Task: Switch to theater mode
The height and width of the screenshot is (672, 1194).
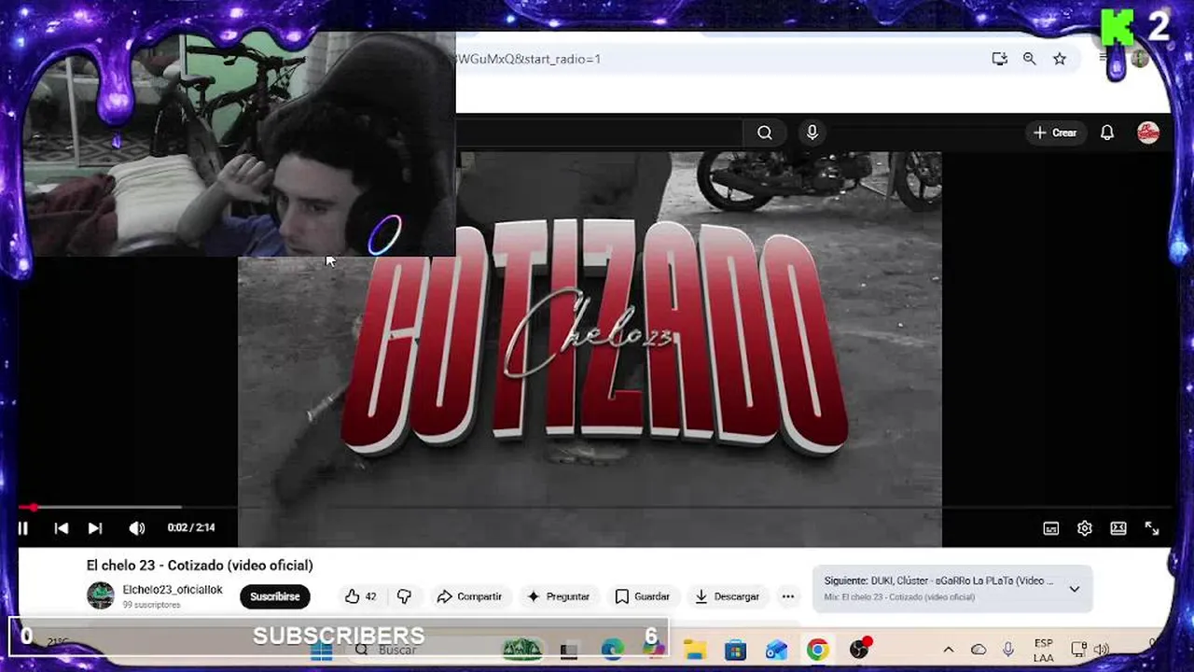Action: coord(1118,528)
